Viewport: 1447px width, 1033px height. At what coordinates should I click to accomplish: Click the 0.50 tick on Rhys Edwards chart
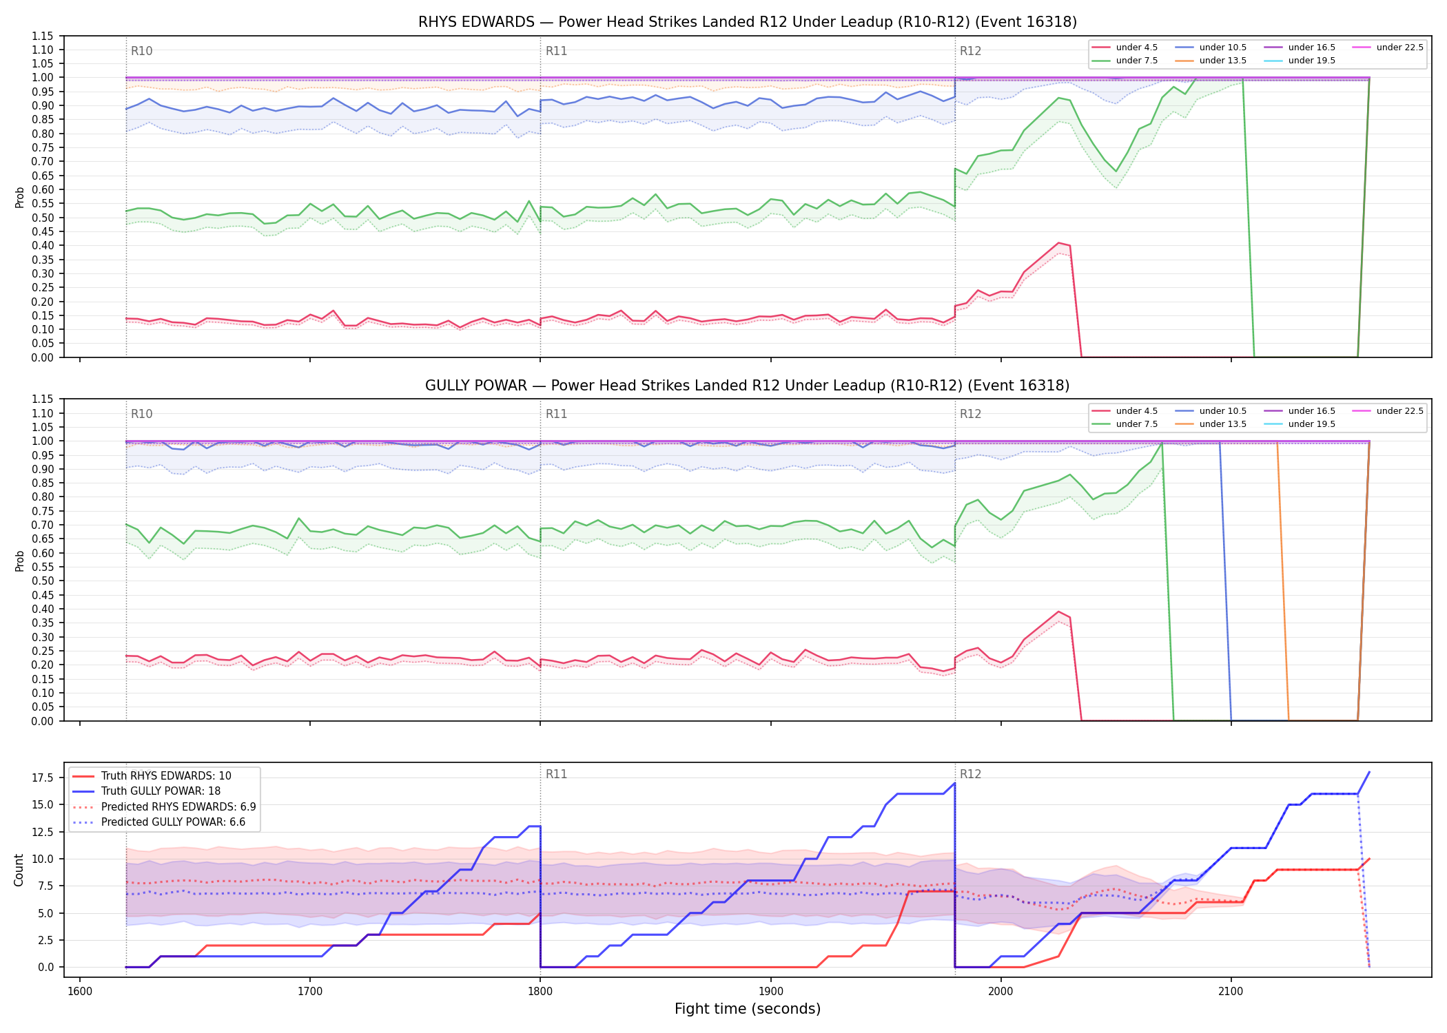point(43,218)
